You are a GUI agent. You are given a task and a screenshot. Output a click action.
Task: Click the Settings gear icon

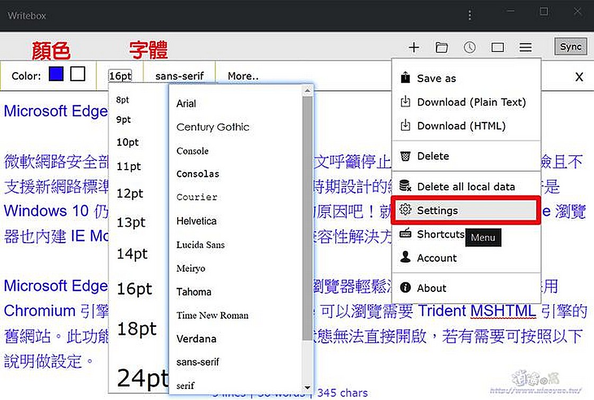[x=405, y=209]
